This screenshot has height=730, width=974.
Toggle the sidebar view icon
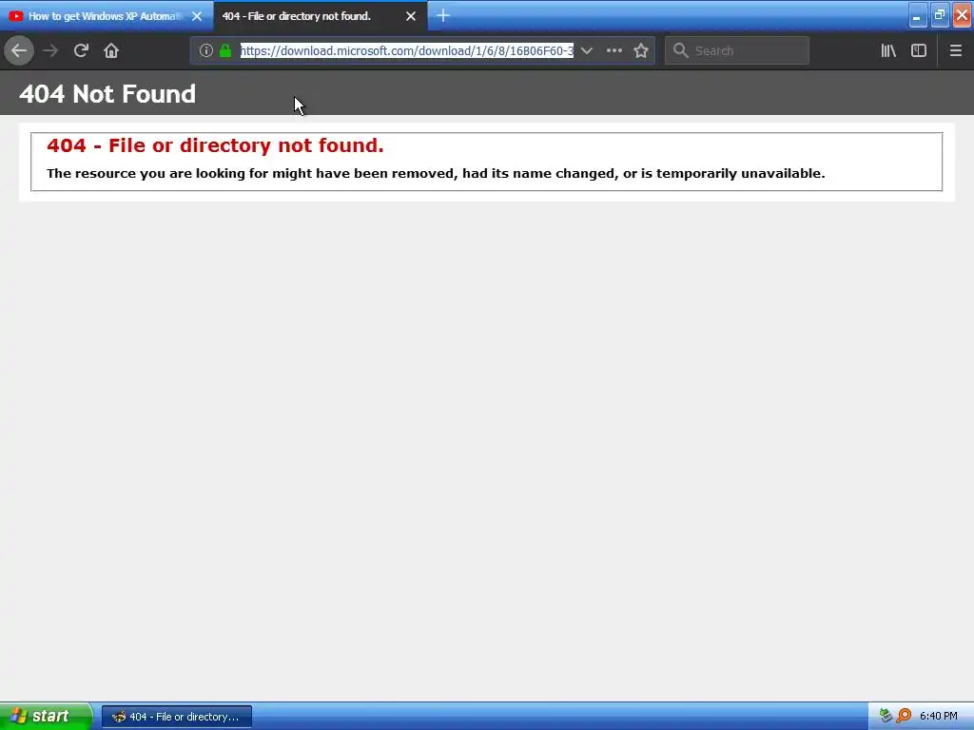[919, 50]
